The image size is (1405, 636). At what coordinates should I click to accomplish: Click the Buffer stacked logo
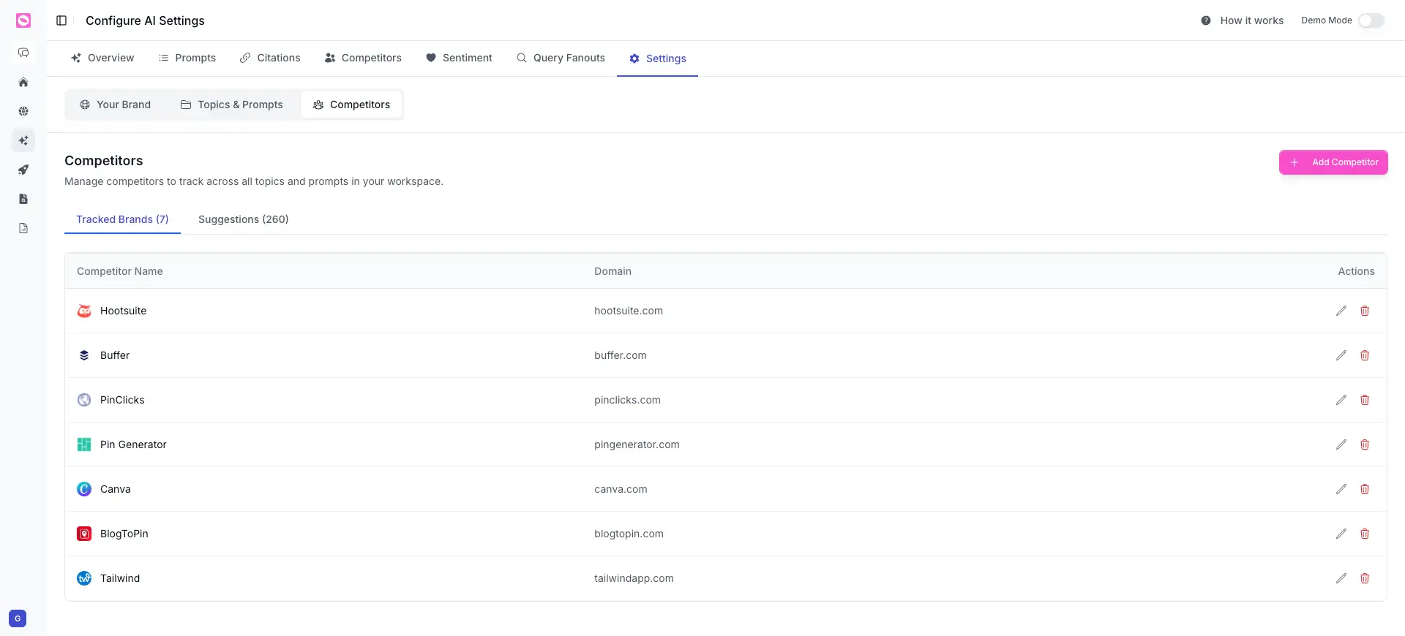pos(84,355)
